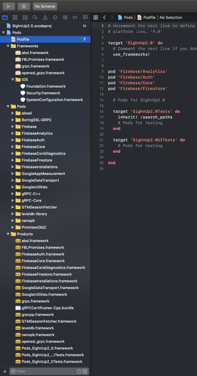Click line 12 pod 'Firebase/Firestore'
Screen dimensions: 197x376
[138, 88]
